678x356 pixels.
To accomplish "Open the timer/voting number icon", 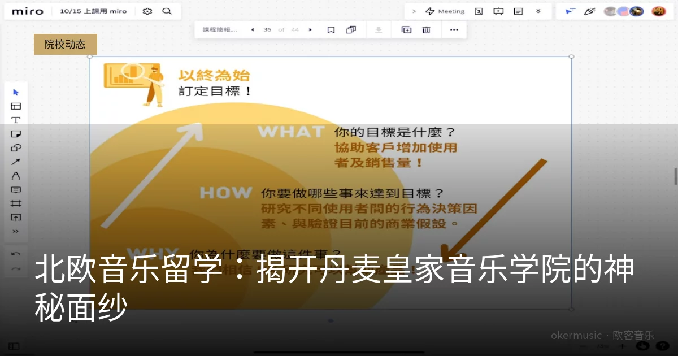I will 479,11.
